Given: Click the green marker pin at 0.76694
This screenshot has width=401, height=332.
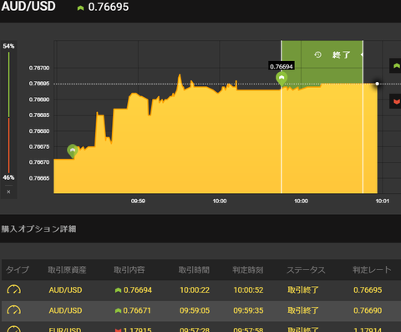Looking at the screenshot, I should coord(282,79).
